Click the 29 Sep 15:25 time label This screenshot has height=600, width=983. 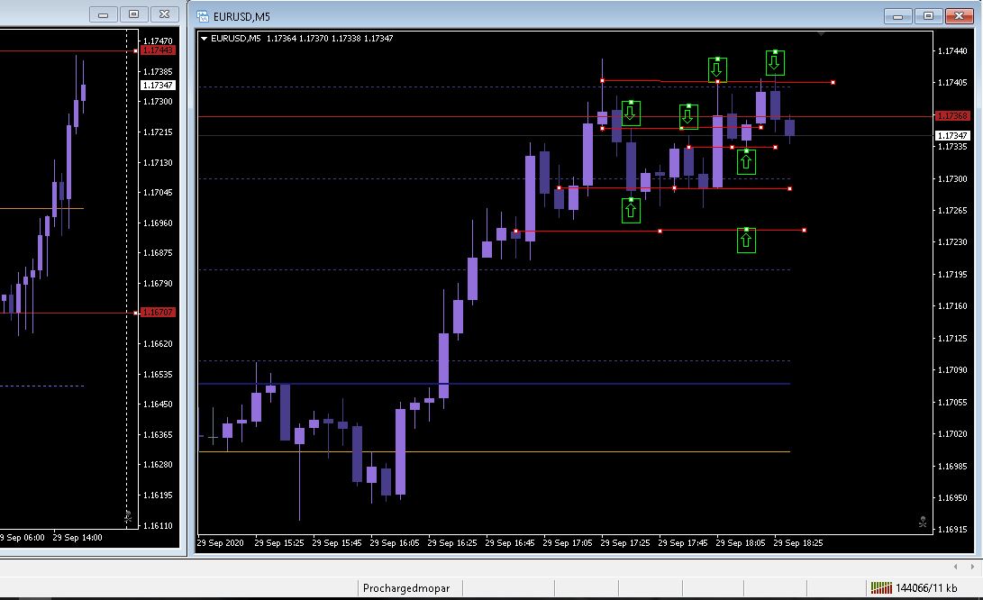pyautogui.click(x=279, y=543)
